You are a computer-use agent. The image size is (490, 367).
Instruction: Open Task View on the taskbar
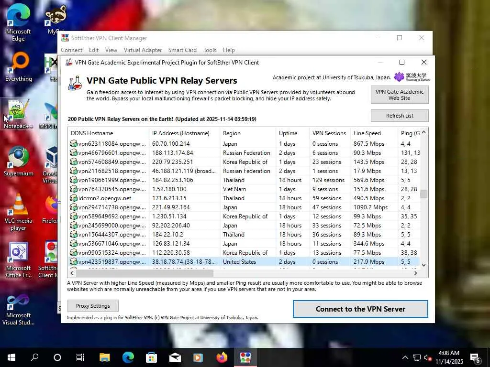tap(80, 357)
